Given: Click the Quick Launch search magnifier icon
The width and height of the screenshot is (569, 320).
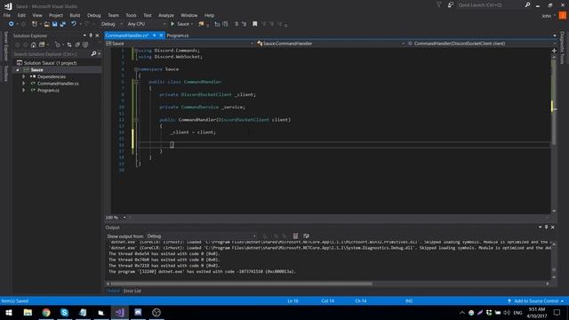Looking at the screenshot, I should 527,5.
